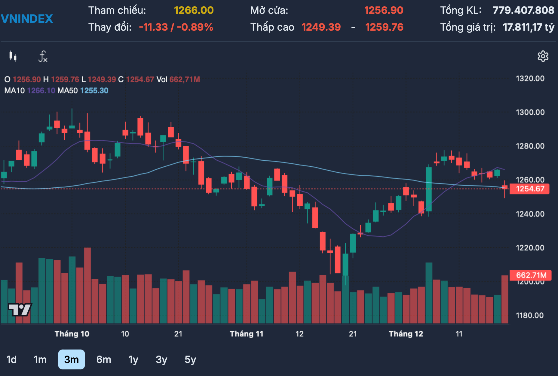
Task: Click total value 17.811,17 tỷ
Action: pyautogui.click(x=529, y=27)
